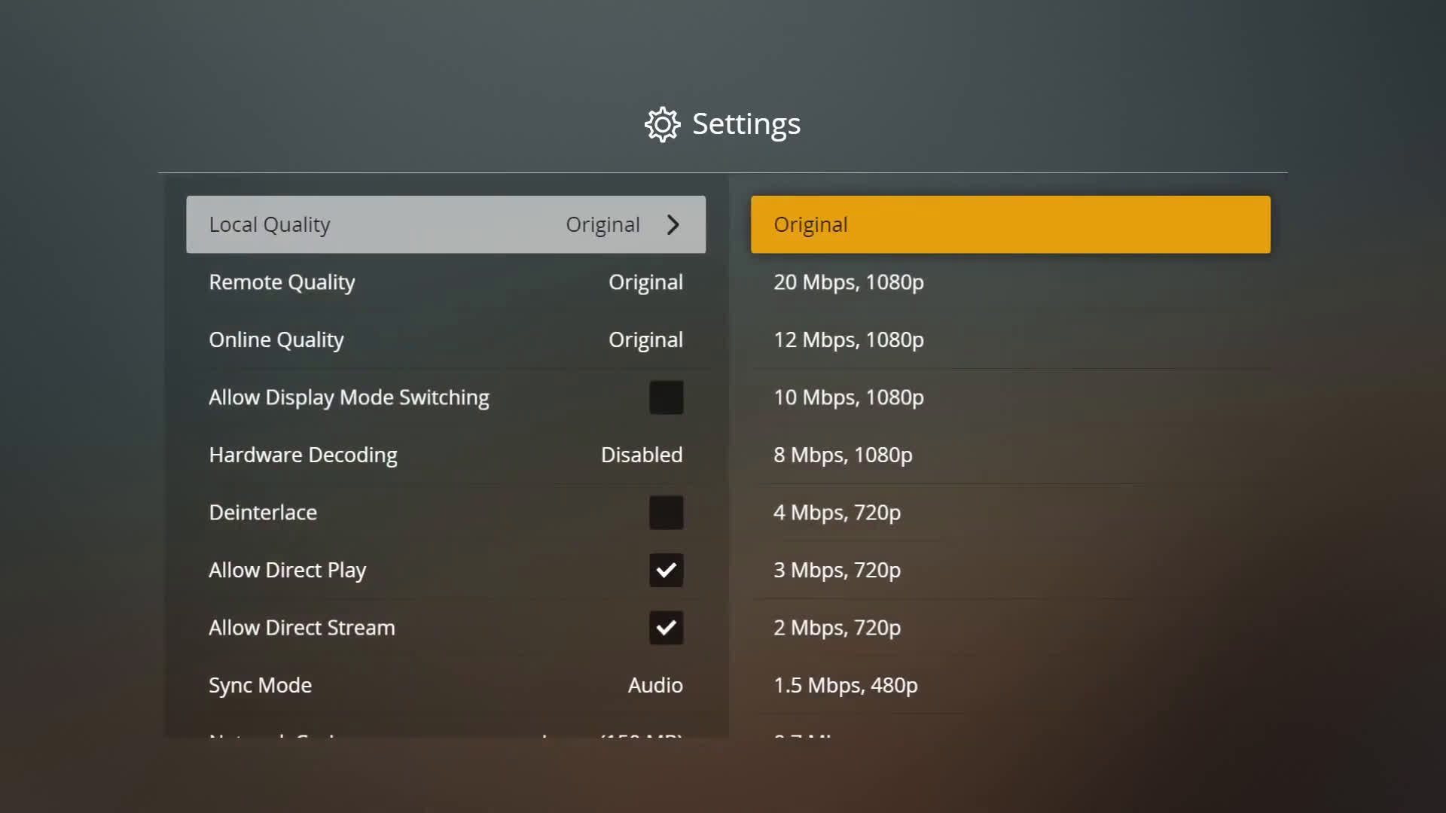The height and width of the screenshot is (813, 1446).
Task: Pick the 10 Mbps, 1080p option
Action: (1010, 397)
